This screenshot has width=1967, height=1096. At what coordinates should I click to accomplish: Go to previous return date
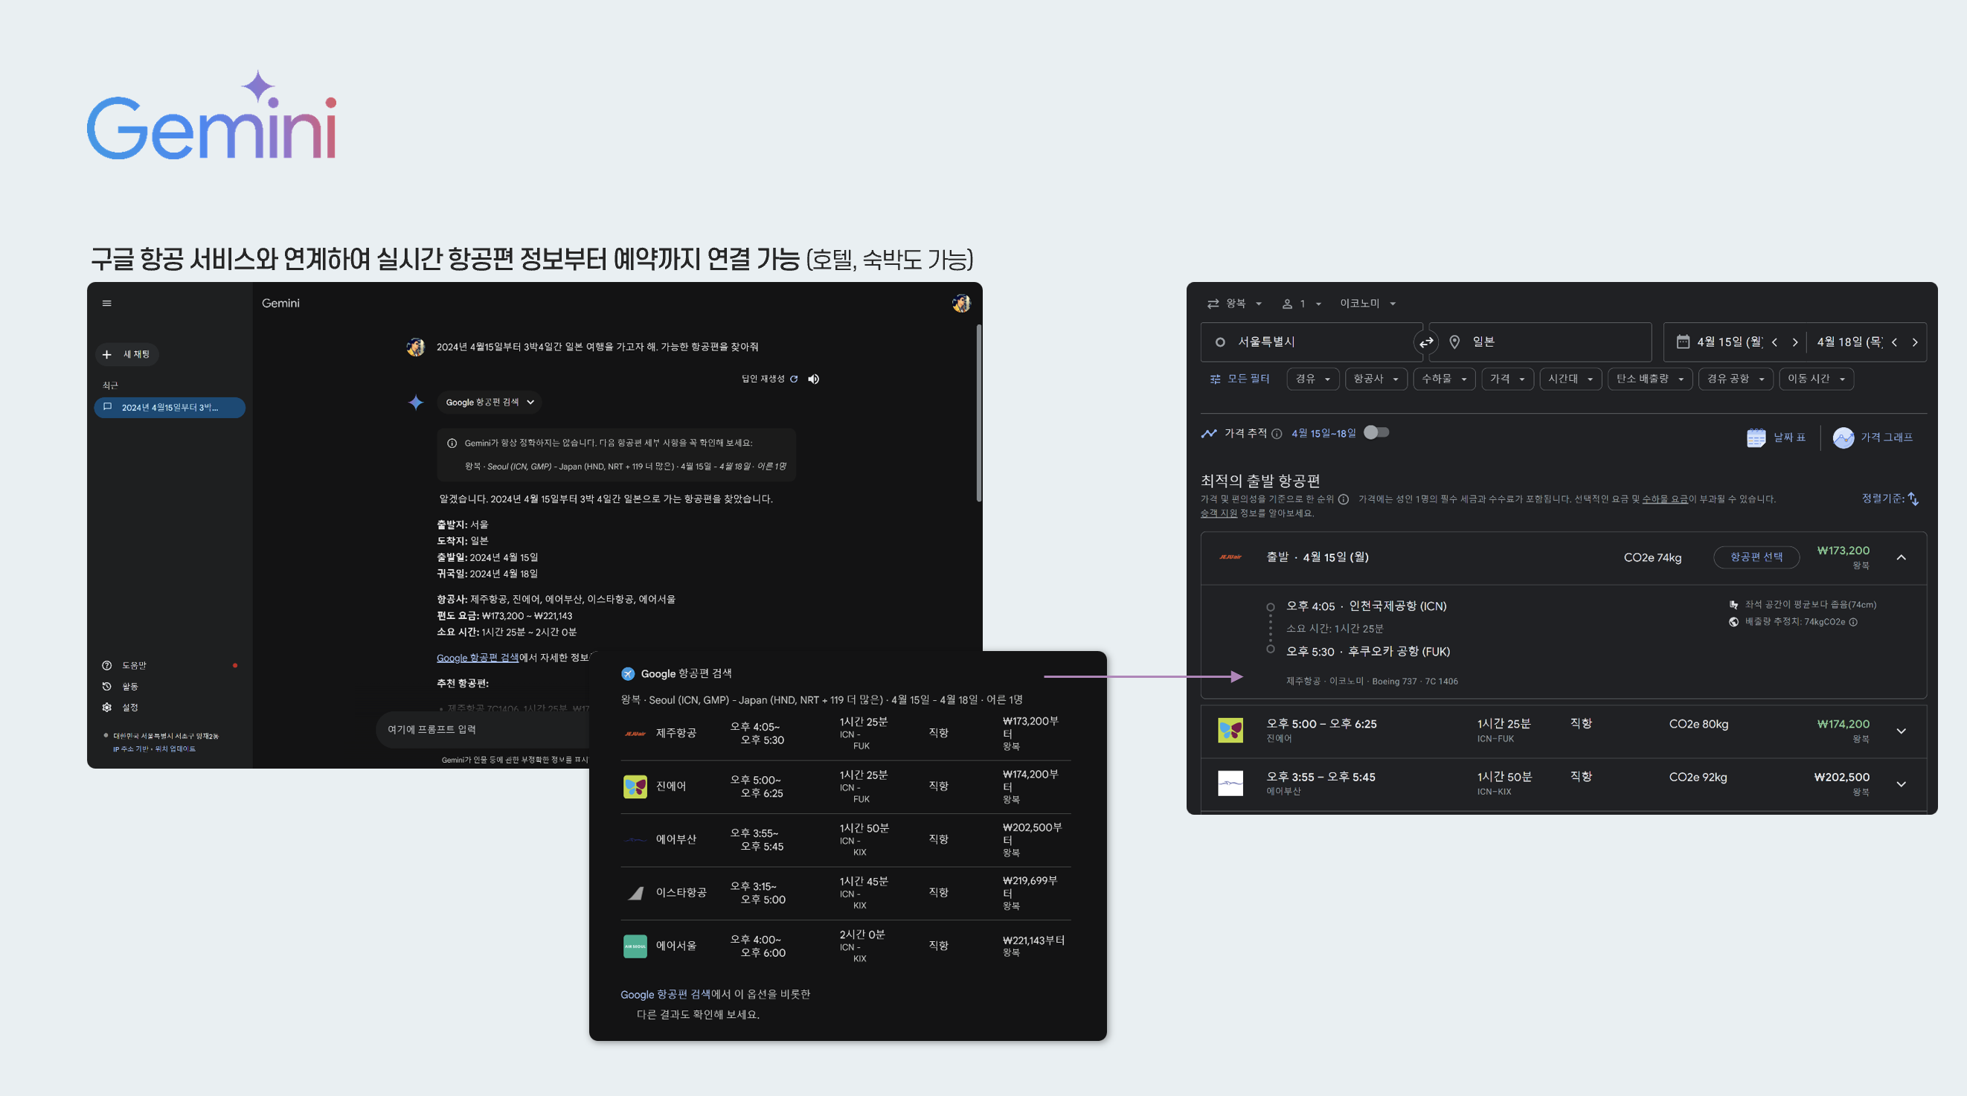click(x=1893, y=342)
